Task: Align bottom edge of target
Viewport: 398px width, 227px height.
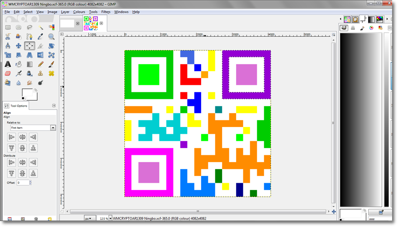Action: pyautogui.click(x=33, y=148)
